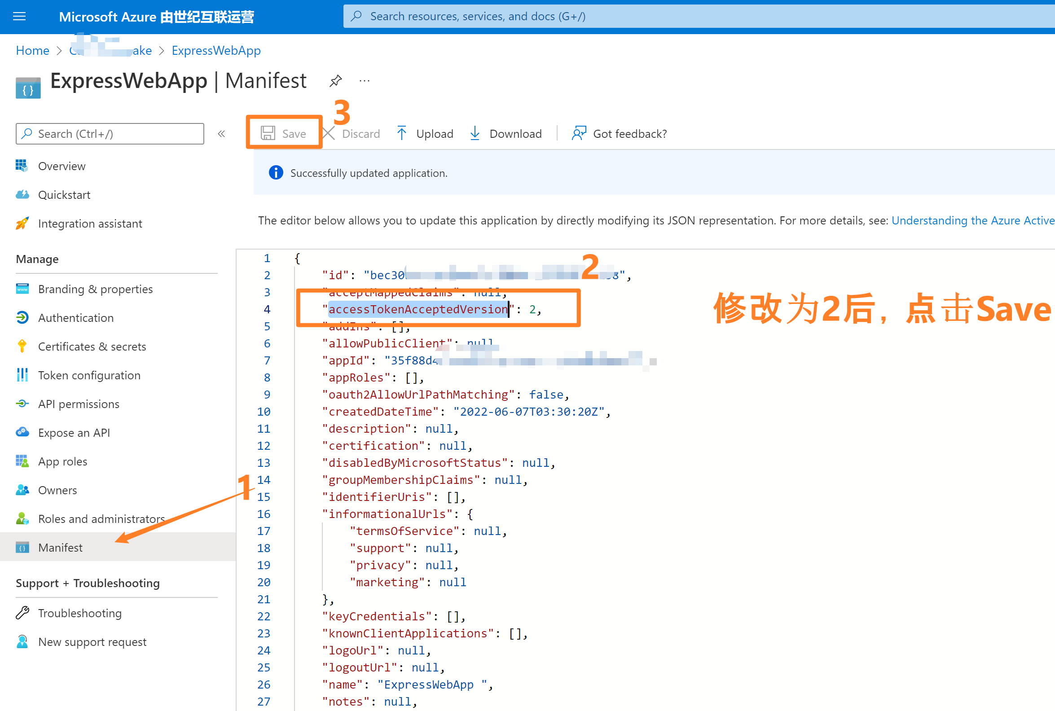Click the App roles icon
The width and height of the screenshot is (1055, 711).
(x=22, y=461)
